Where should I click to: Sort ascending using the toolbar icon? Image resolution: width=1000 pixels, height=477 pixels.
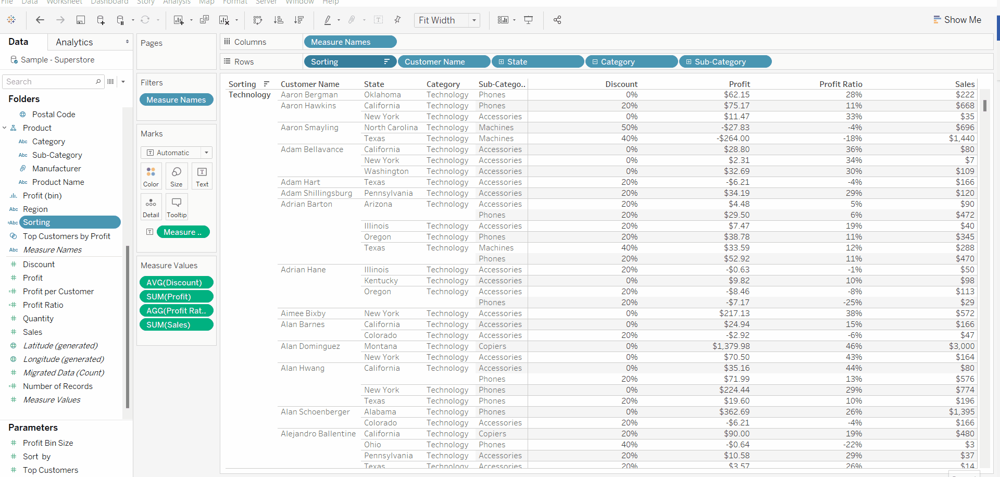click(x=279, y=20)
